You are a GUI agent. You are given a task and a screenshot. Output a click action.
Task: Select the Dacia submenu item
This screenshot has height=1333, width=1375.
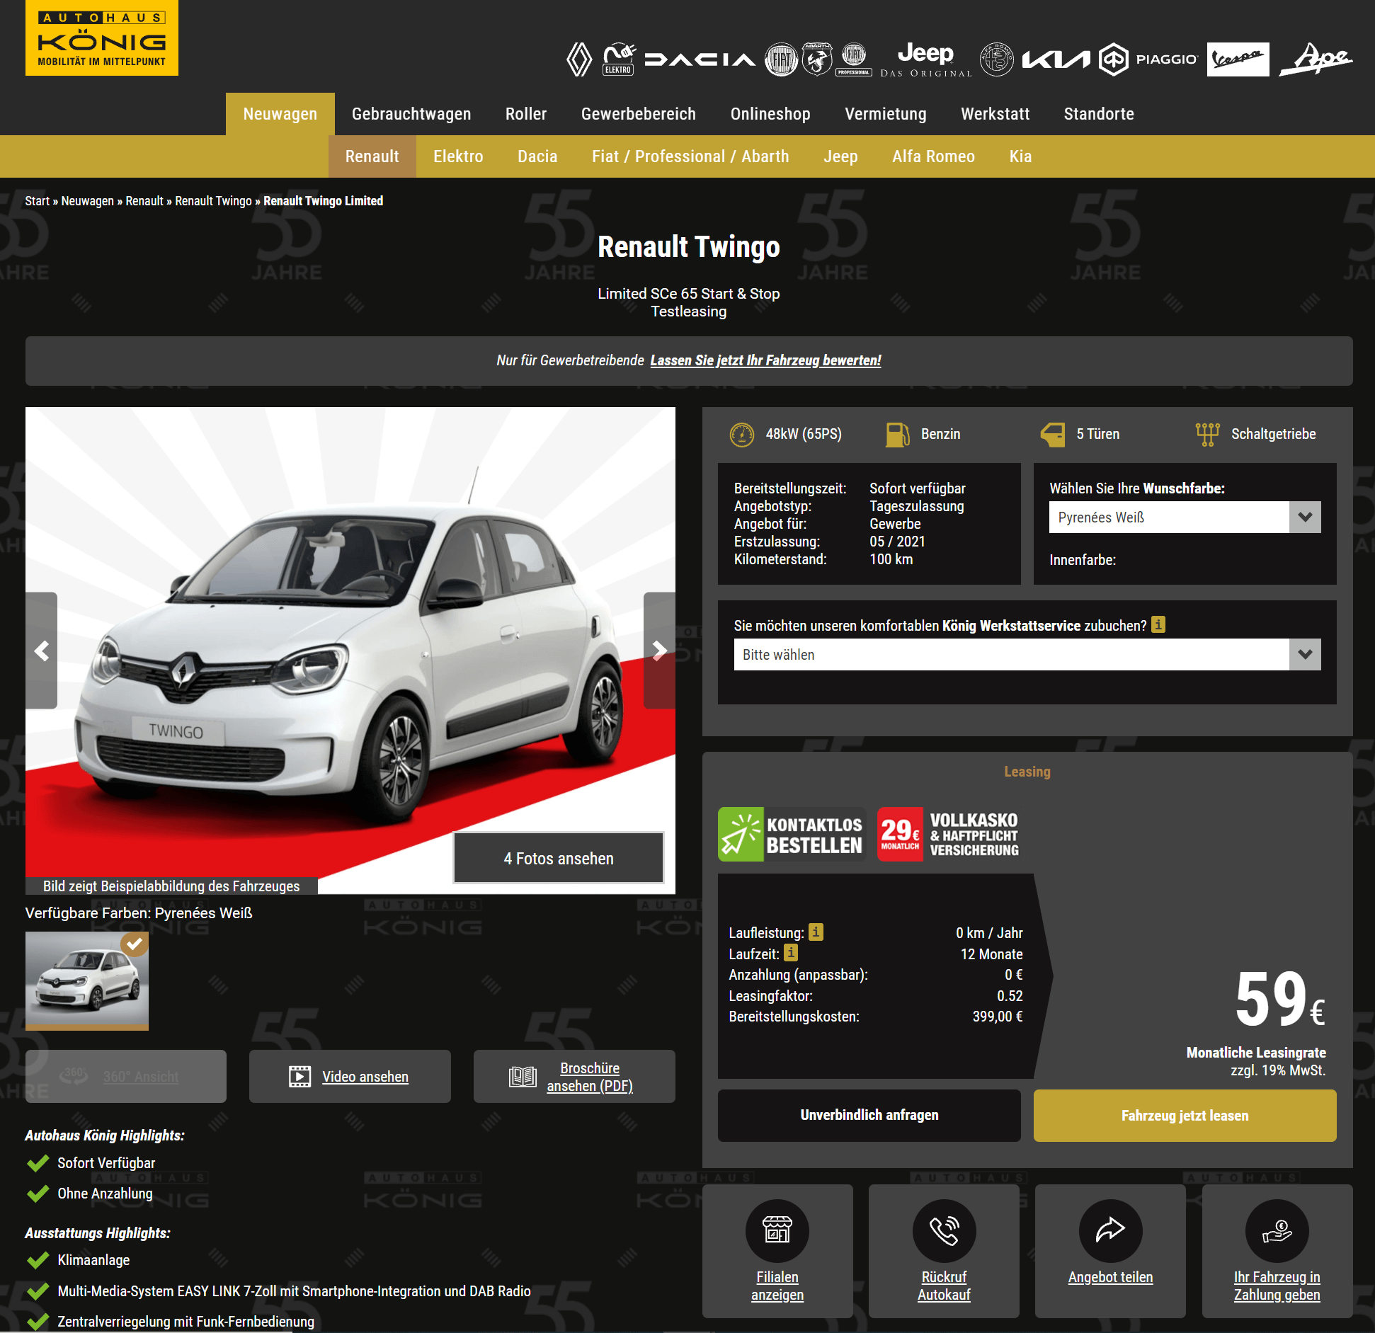[x=537, y=156]
